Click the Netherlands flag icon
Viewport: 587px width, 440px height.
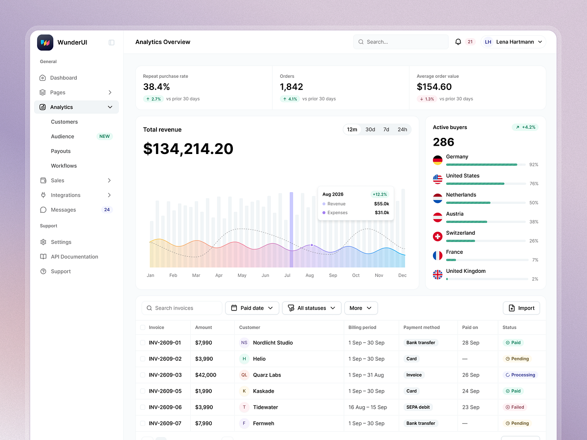click(x=438, y=198)
